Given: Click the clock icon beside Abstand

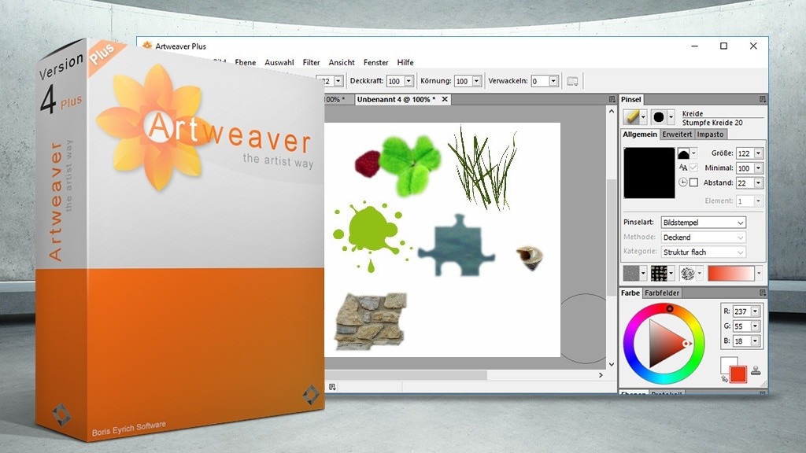Looking at the screenshot, I should [x=682, y=182].
